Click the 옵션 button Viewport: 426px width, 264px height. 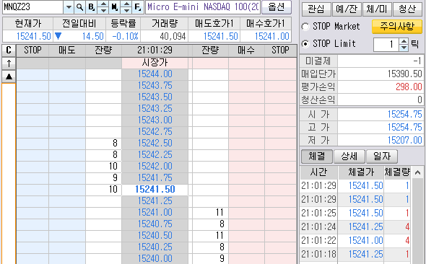pos(277,7)
